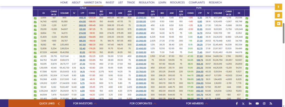This screenshot has height=107, width=285.
Task: Open calls chart icon in 23,050.00 strike row
Action: pos(35,18)
